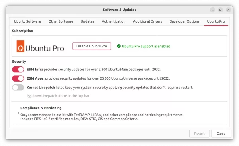Image resolution: width=239 pixels, height=146 pixels.
Task: Select the Authentication tab
Action: point(114,21)
